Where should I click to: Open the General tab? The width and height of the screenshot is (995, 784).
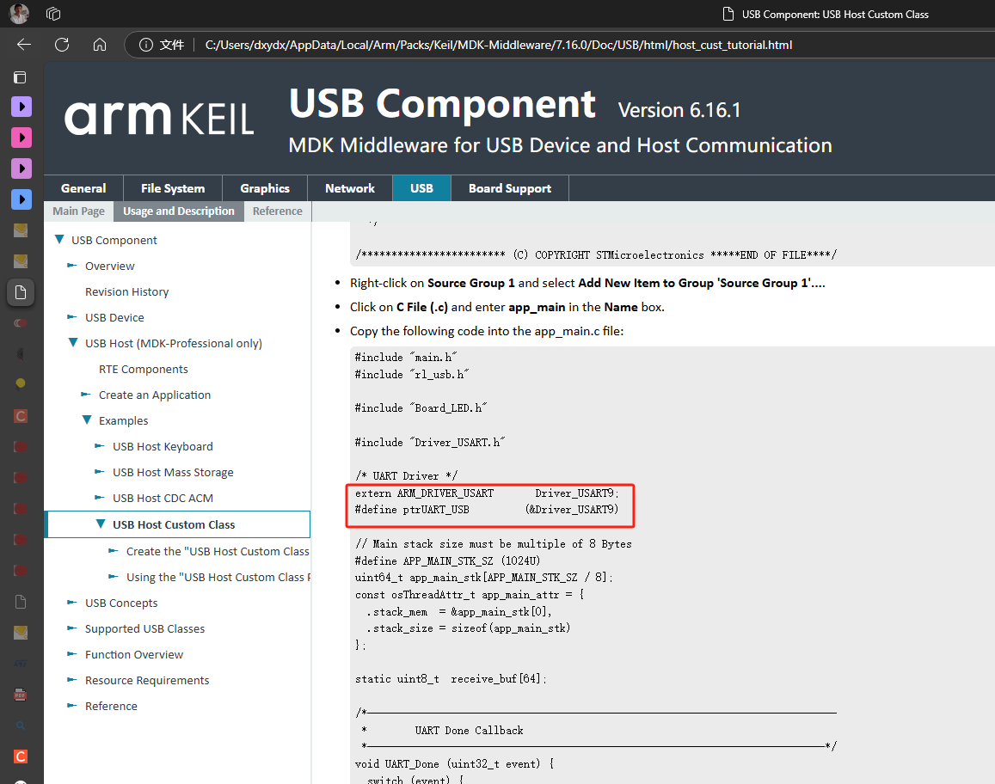coord(83,188)
